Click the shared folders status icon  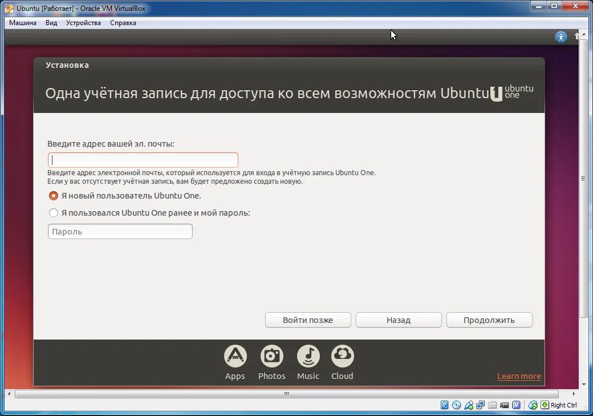[x=492, y=405]
